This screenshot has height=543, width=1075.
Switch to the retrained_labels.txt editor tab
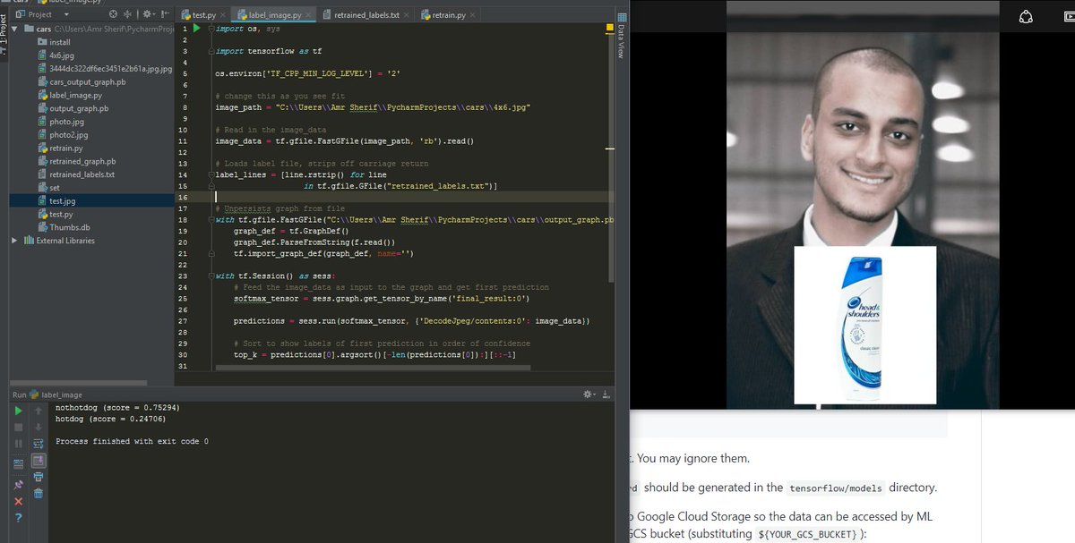click(366, 15)
